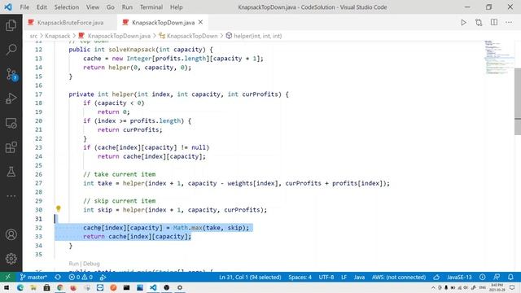Show hidden system tray icons chevron
This screenshot has width=521, height=293.
[x=433, y=287]
